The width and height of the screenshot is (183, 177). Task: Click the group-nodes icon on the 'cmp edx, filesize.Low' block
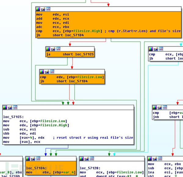point(52,72)
